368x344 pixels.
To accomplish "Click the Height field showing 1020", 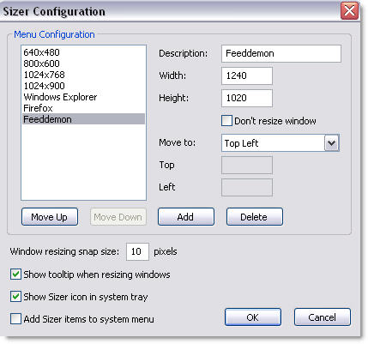I will point(247,98).
